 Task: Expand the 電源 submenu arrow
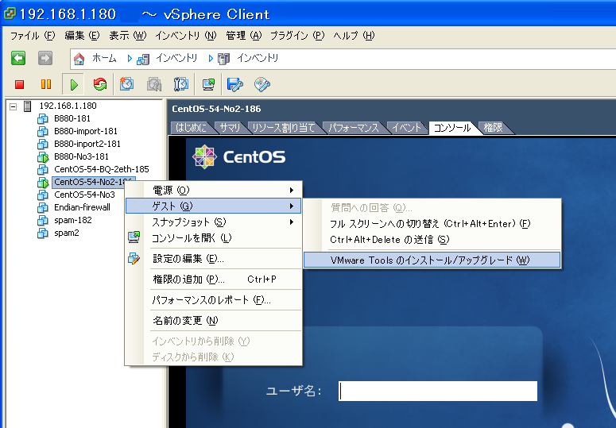(x=292, y=191)
